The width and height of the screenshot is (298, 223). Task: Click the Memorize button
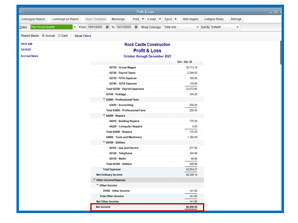pyautogui.click(x=118, y=19)
